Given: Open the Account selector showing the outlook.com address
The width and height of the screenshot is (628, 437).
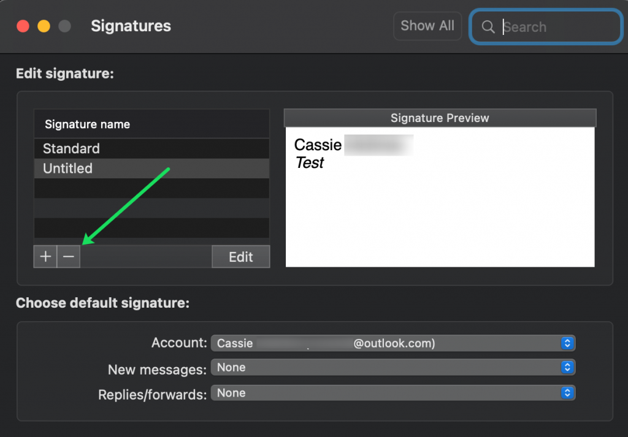Looking at the screenshot, I should [x=392, y=343].
